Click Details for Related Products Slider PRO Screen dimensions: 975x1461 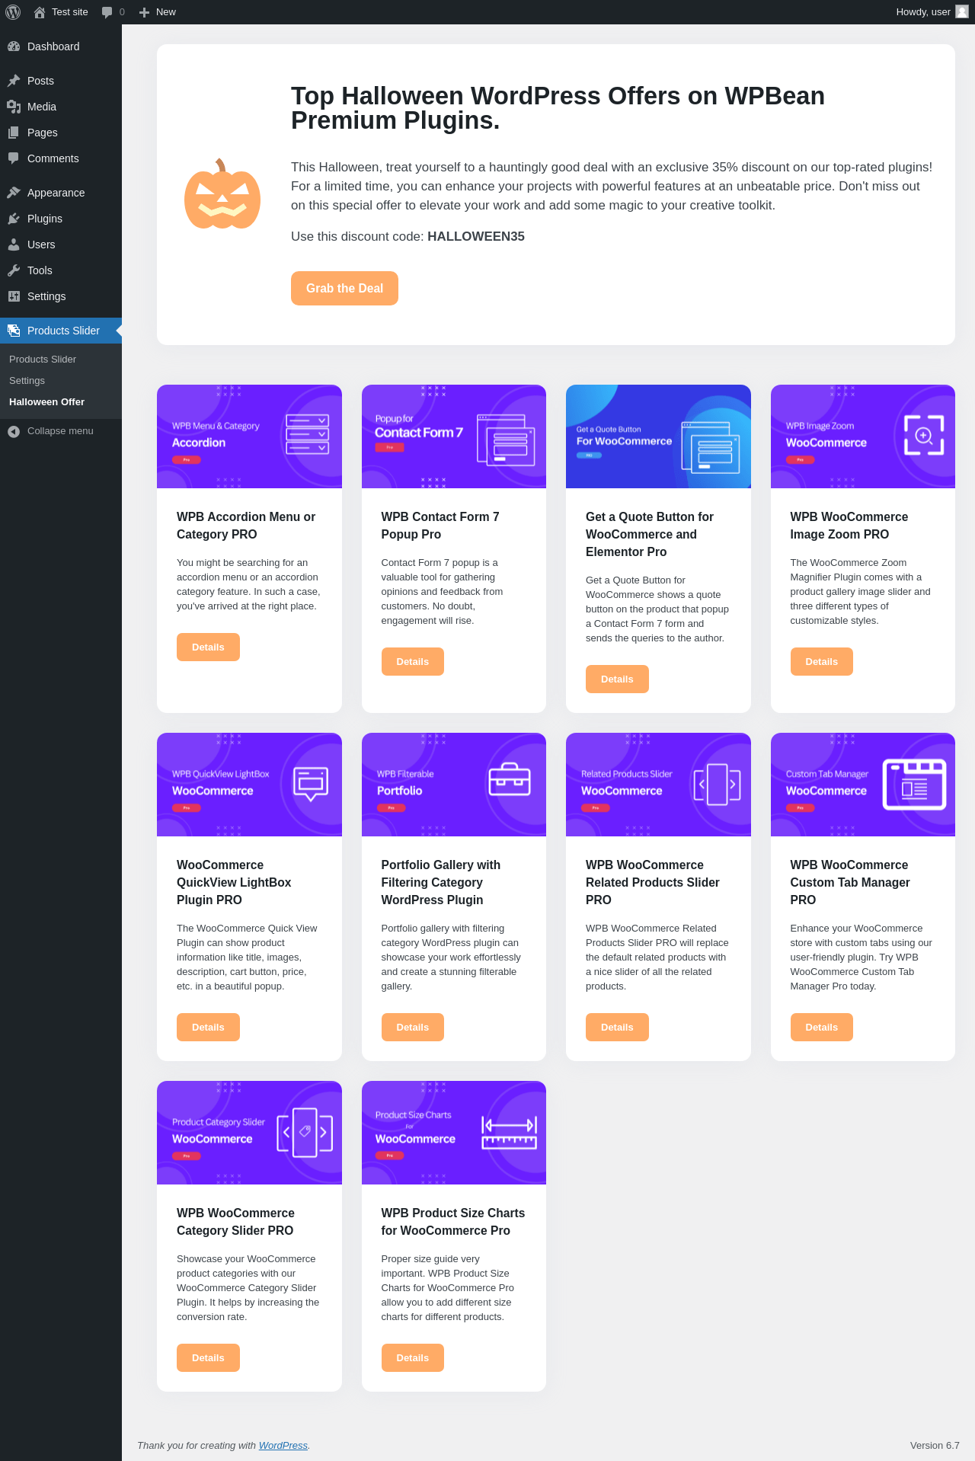click(x=617, y=1027)
